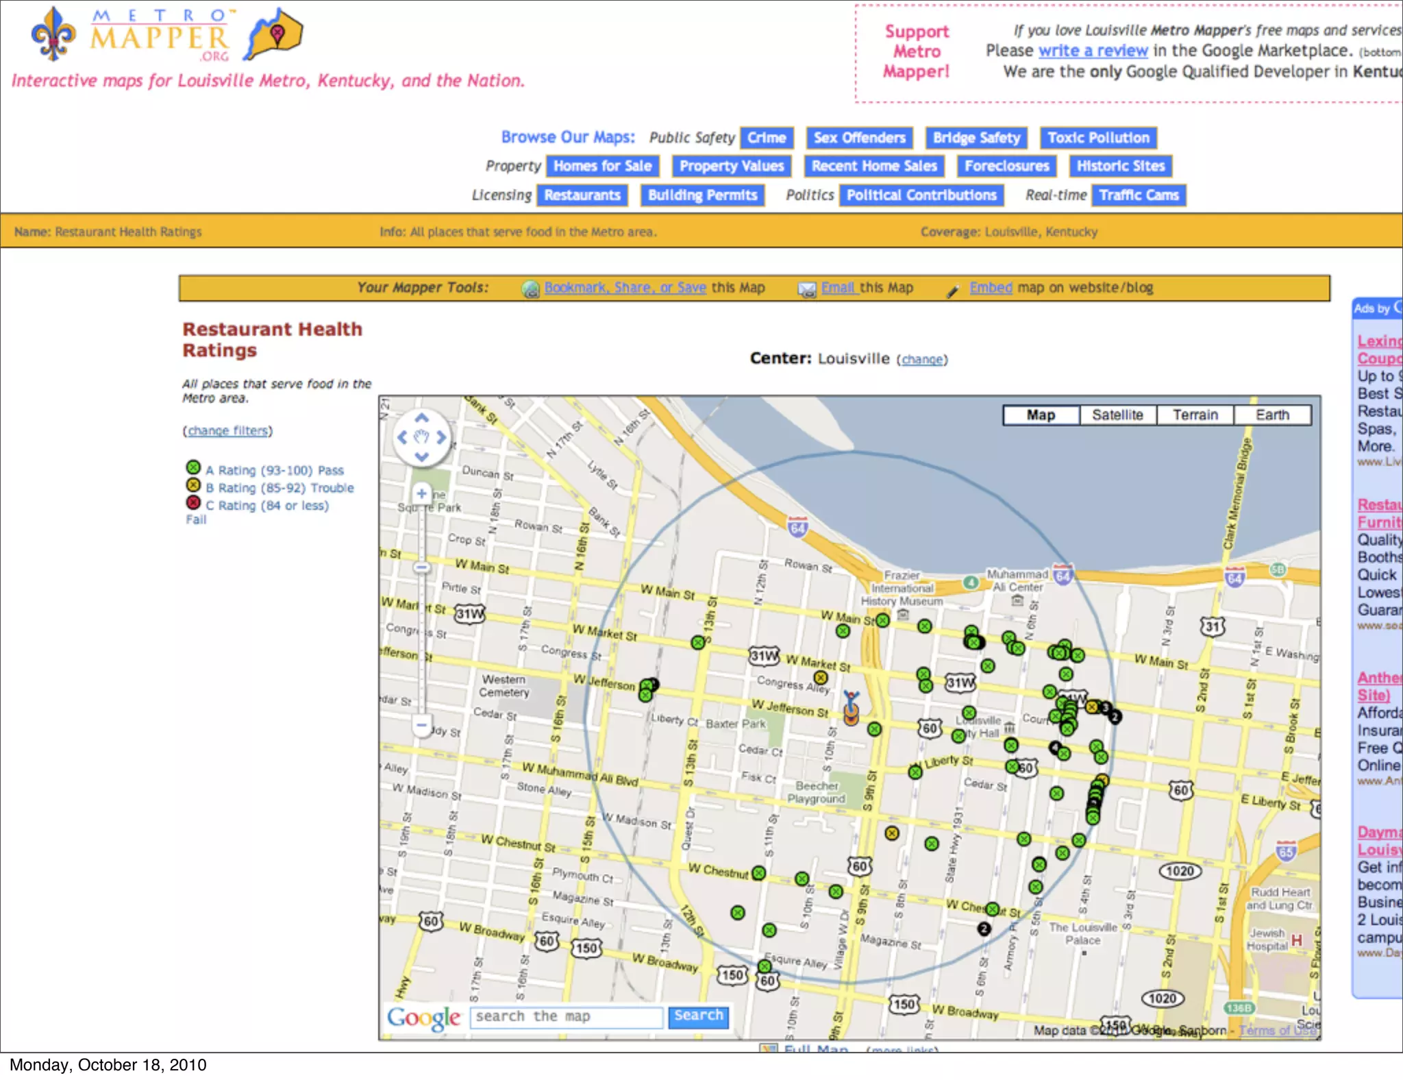
Task: Open the Crime map tab
Action: (x=767, y=138)
